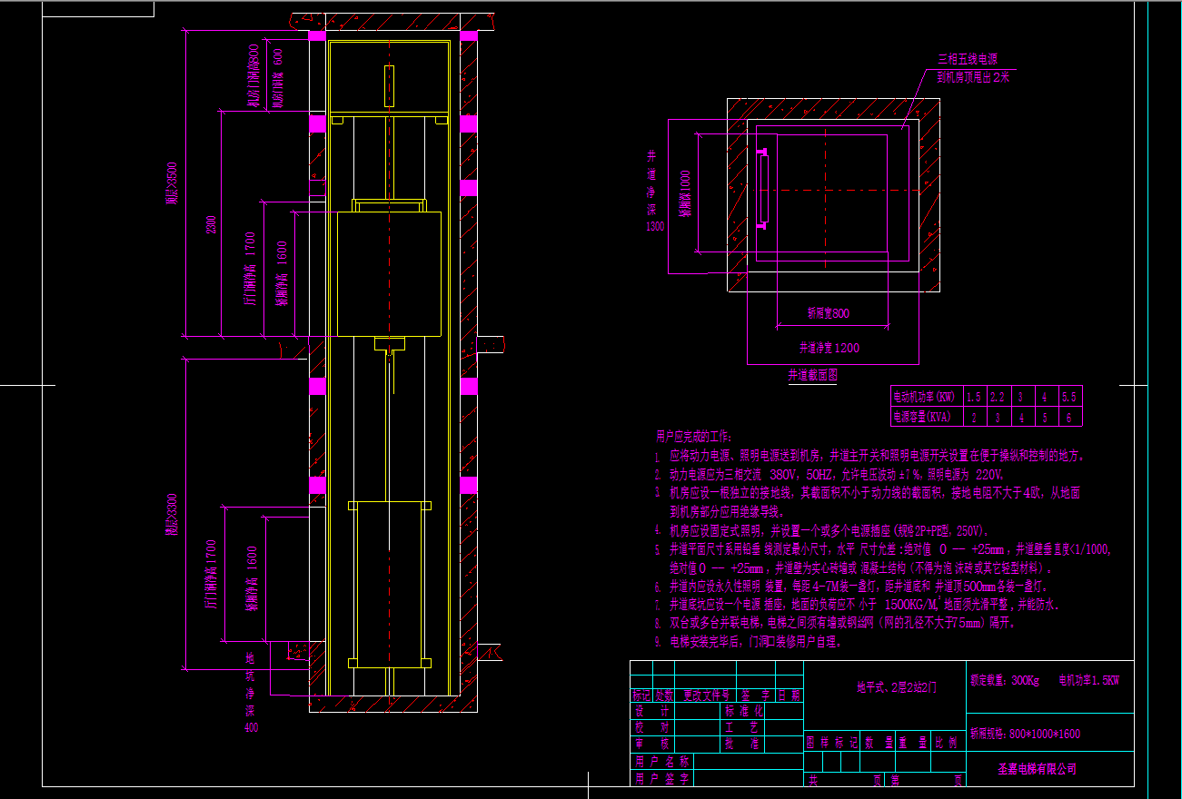Select note 3 about 独立的接地线

(868, 502)
